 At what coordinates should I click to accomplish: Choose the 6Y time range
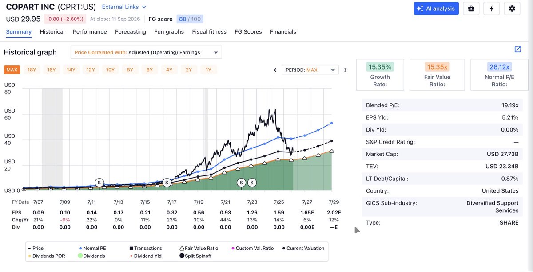coord(150,70)
